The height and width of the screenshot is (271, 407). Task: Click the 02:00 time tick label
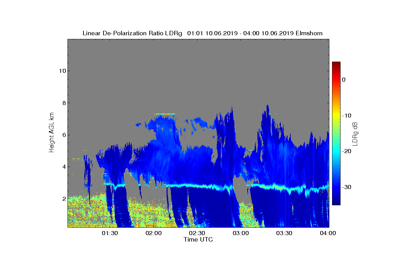(154, 233)
